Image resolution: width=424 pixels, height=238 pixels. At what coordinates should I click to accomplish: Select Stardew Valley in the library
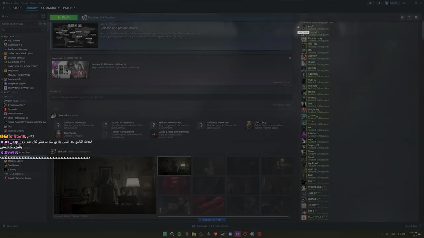(15, 161)
